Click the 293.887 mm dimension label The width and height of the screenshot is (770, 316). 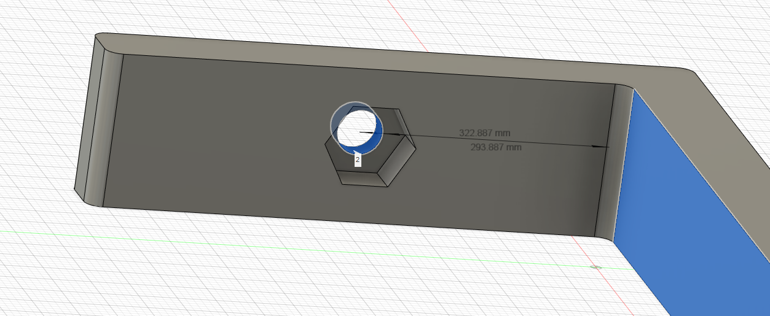click(x=496, y=147)
